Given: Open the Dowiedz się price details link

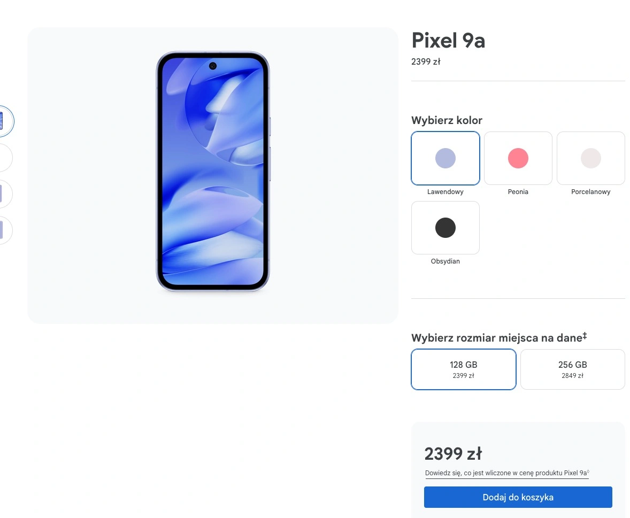Looking at the screenshot, I should point(506,473).
